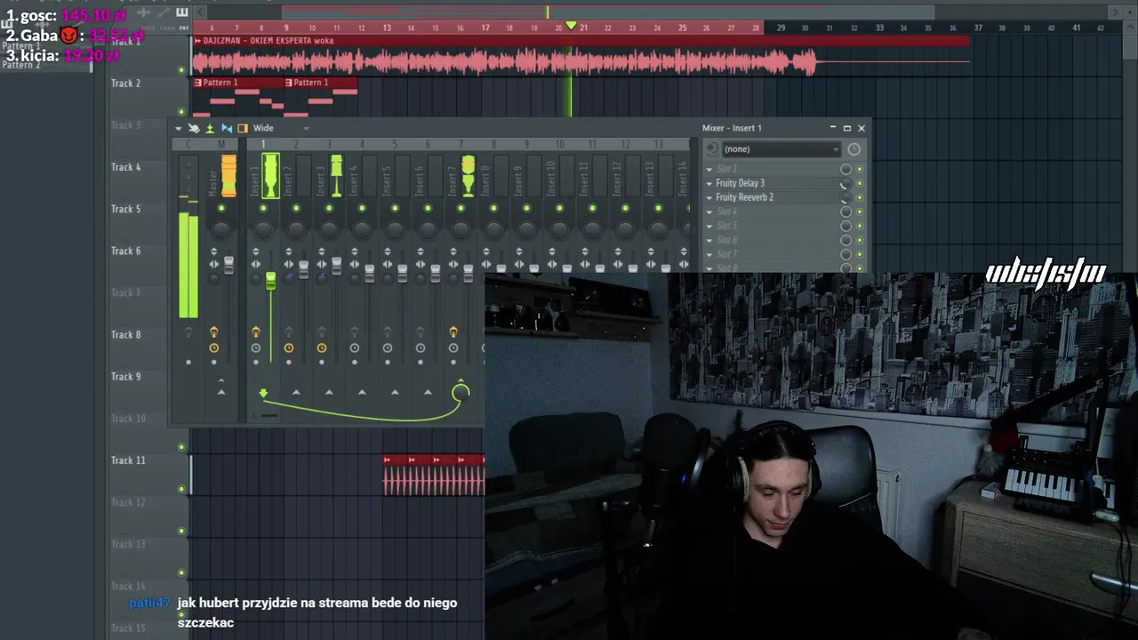The height and width of the screenshot is (640, 1138).
Task: Mute Insert 7 using its green LED
Action: (461, 208)
